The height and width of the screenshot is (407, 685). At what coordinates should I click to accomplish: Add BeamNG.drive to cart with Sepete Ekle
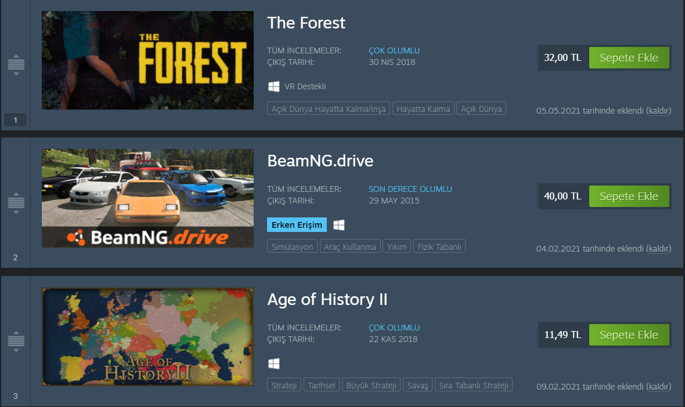(x=629, y=197)
